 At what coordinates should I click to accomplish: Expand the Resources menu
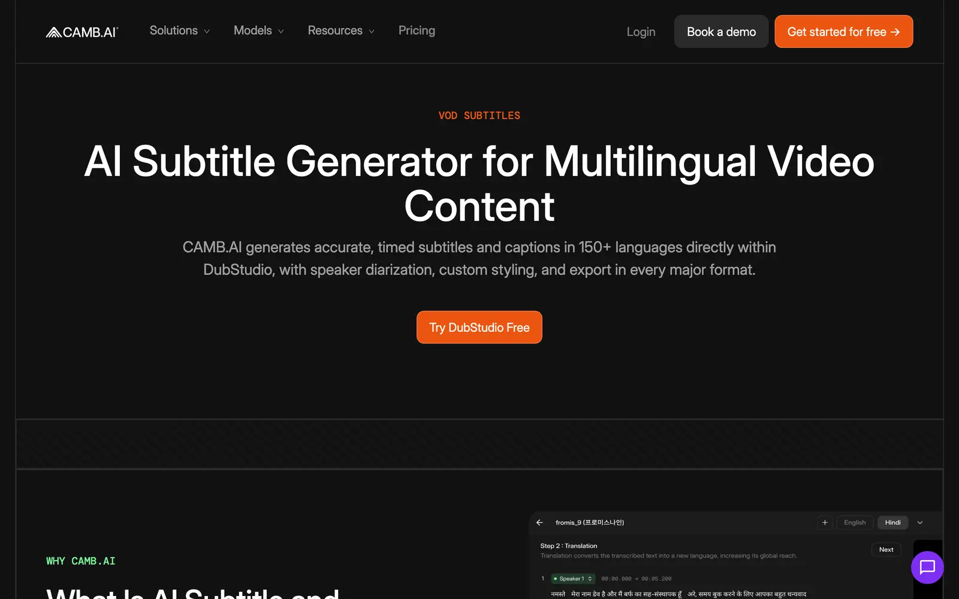point(341,31)
